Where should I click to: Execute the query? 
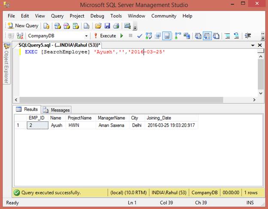coord(105,36)
